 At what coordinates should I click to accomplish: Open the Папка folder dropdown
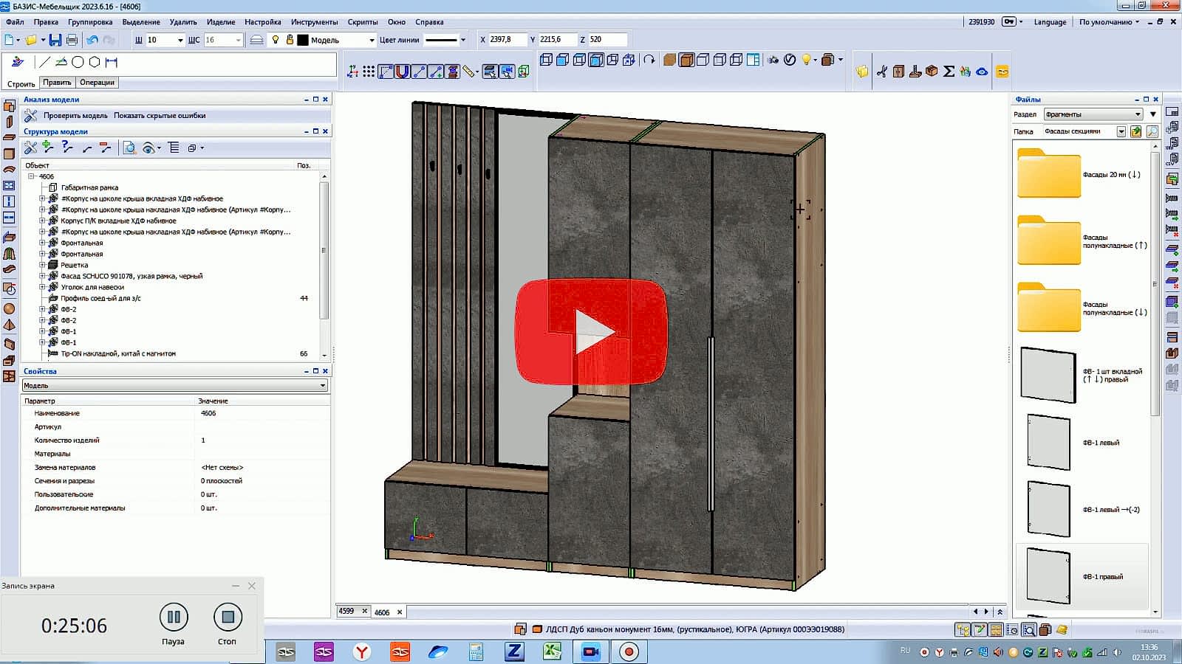[1121, 131]
